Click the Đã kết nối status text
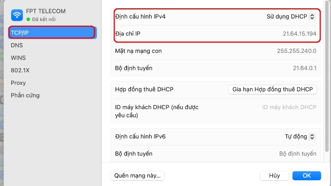This screenshot has height=186, width=331. [44, 19]
